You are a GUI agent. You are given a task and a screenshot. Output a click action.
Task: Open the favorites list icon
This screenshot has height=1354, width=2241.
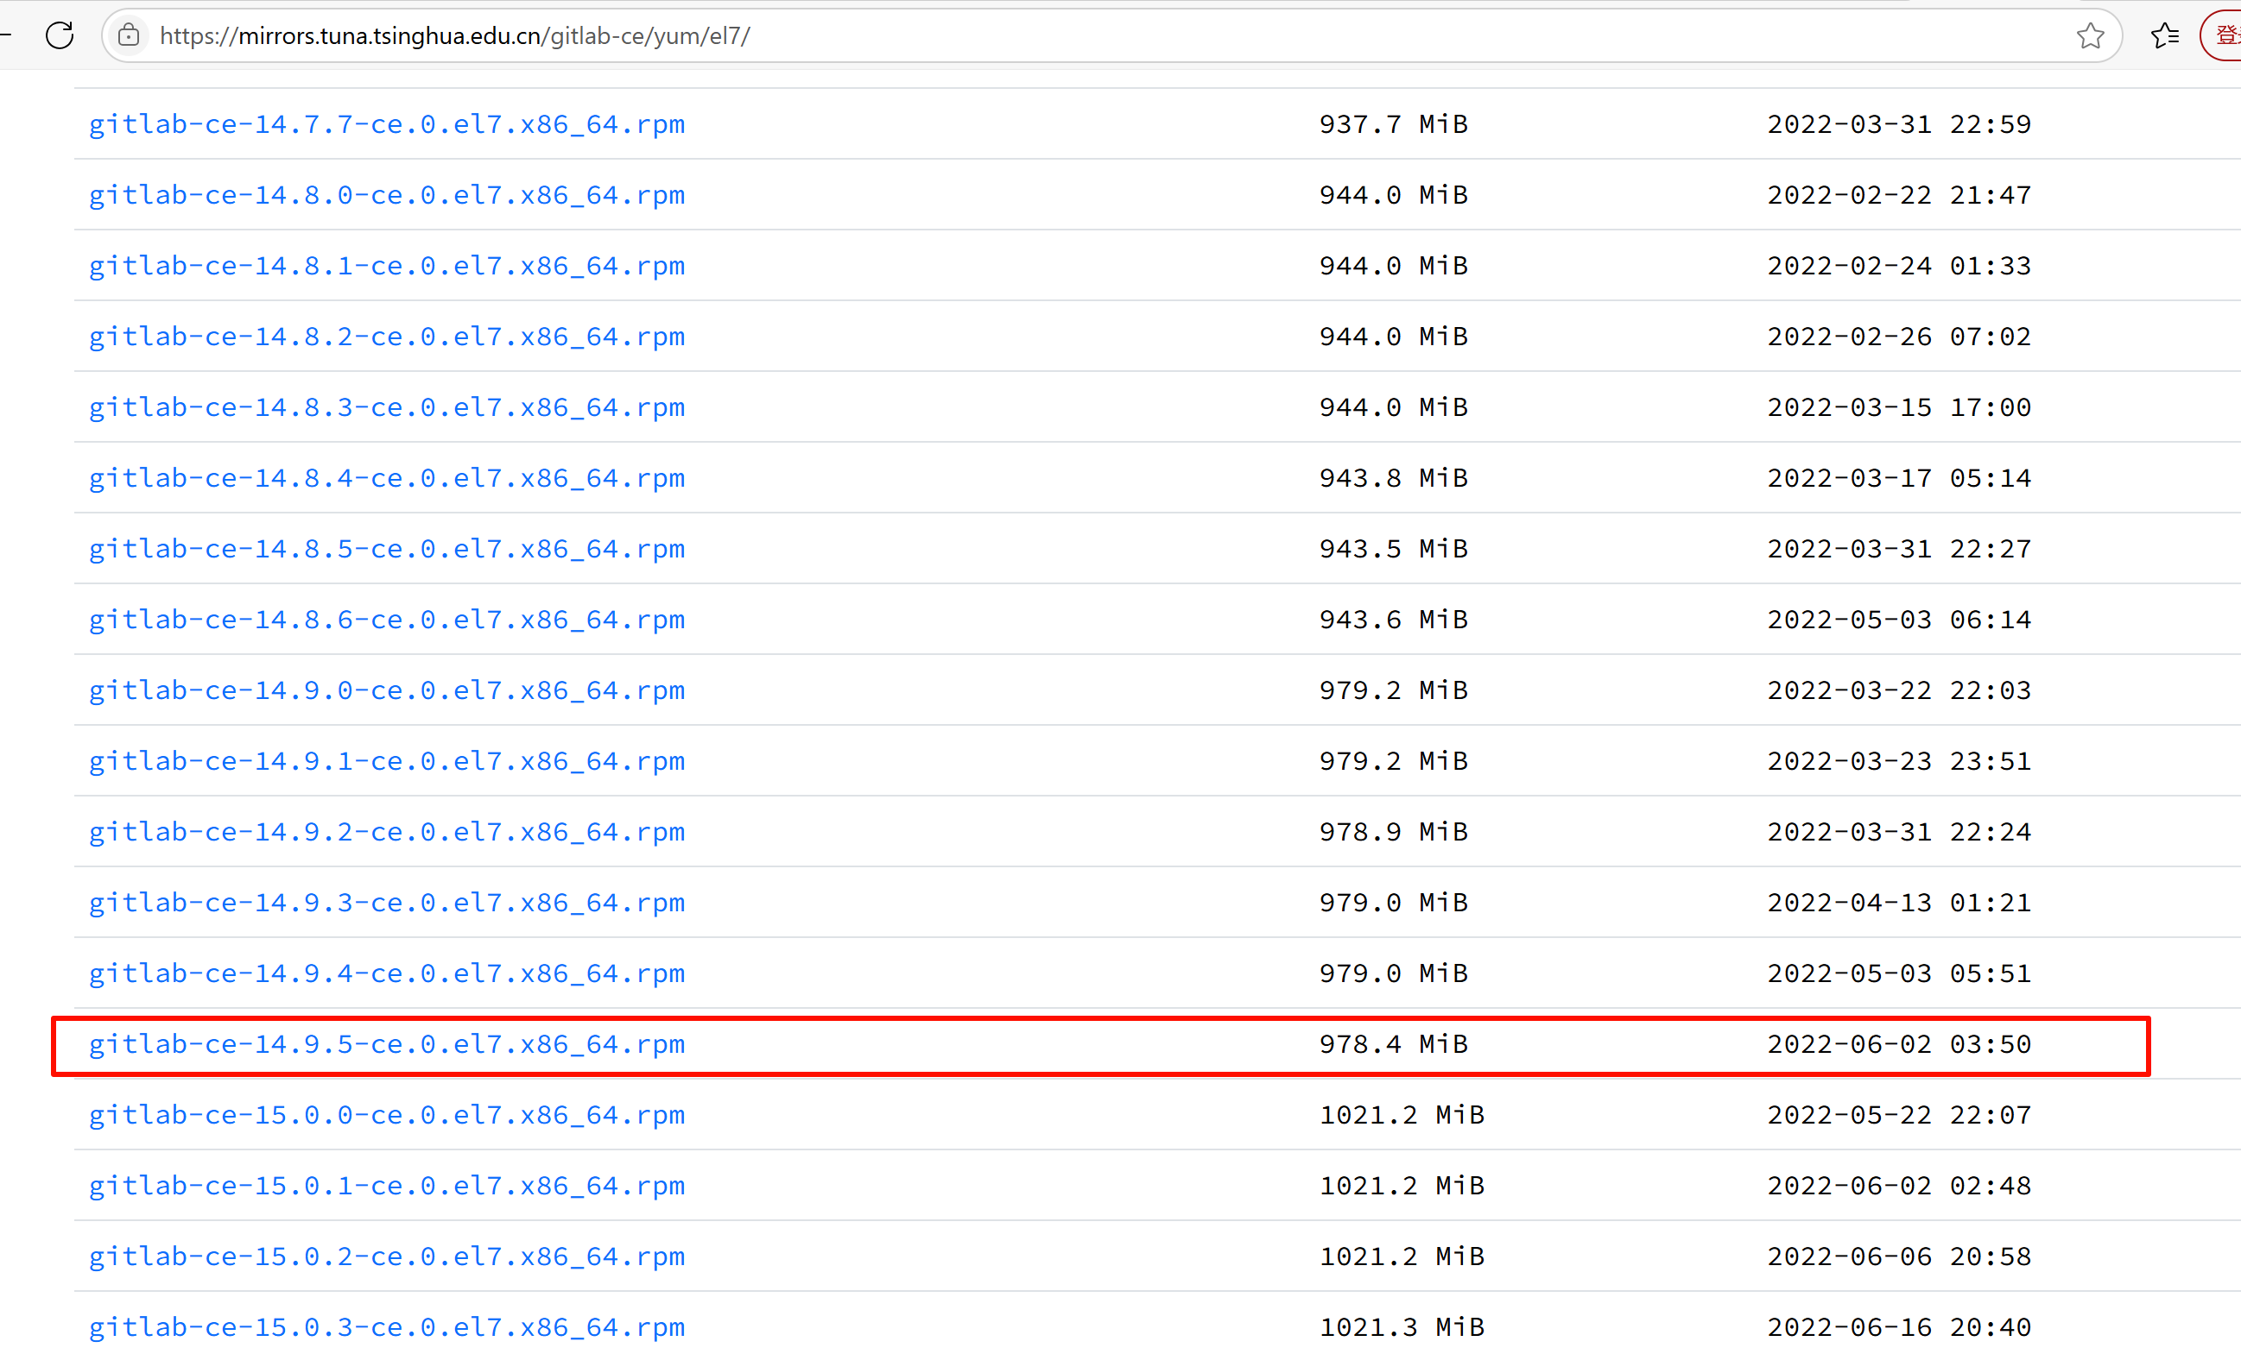coord(2165,35)
